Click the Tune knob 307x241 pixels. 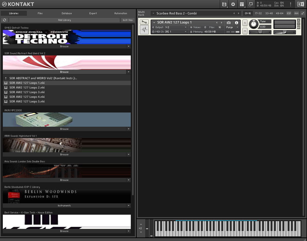[x=254, y=24]
